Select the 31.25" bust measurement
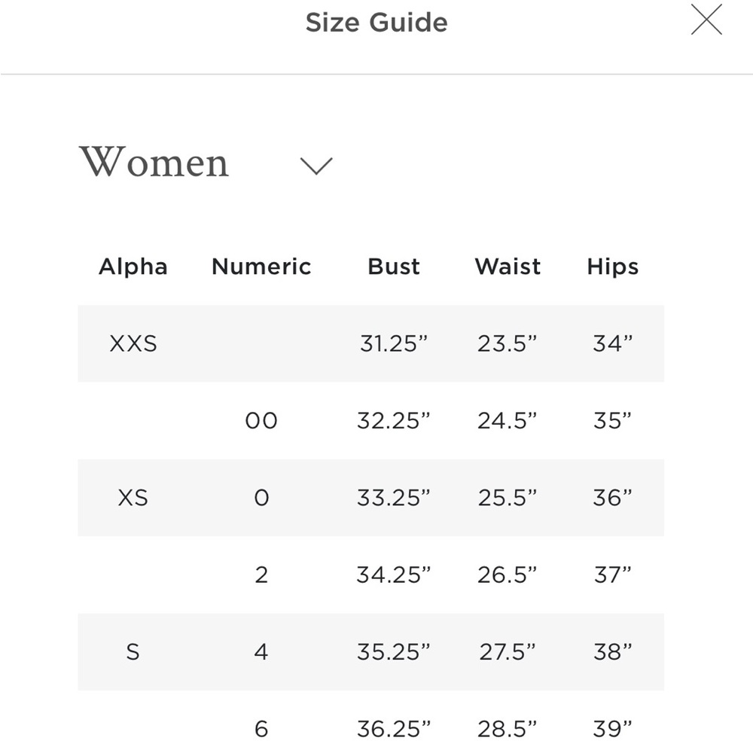The width and height of the screenshot is (753, 753). (x=393, y=343)
